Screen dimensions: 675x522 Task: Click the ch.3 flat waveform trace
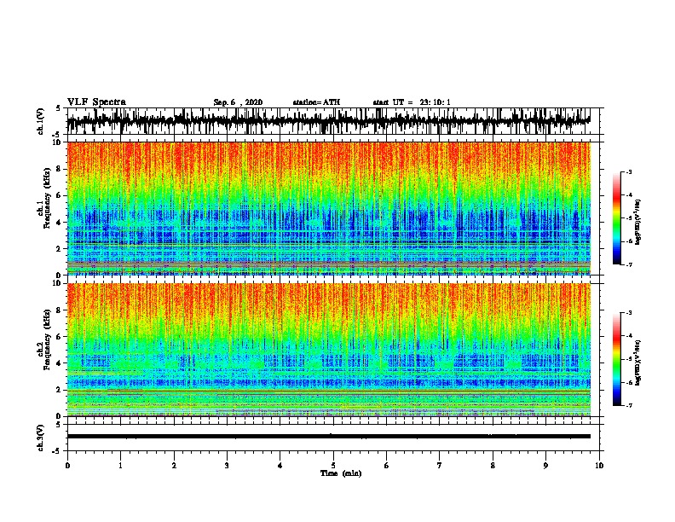pos(328,437)
